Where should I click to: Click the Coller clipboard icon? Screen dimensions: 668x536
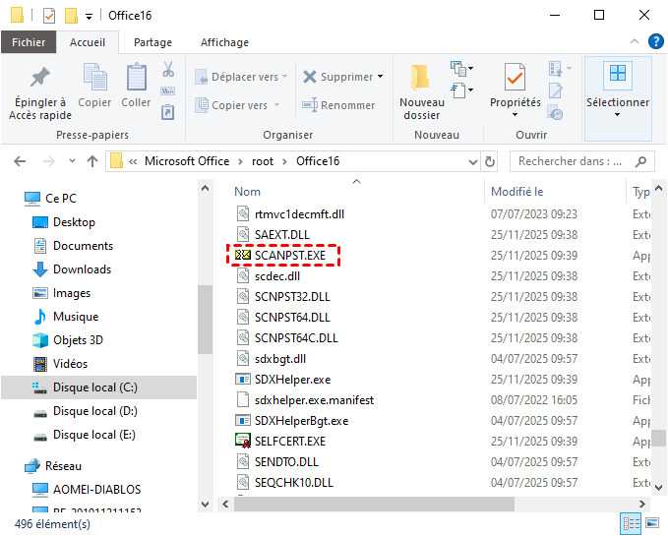[137, 77]
